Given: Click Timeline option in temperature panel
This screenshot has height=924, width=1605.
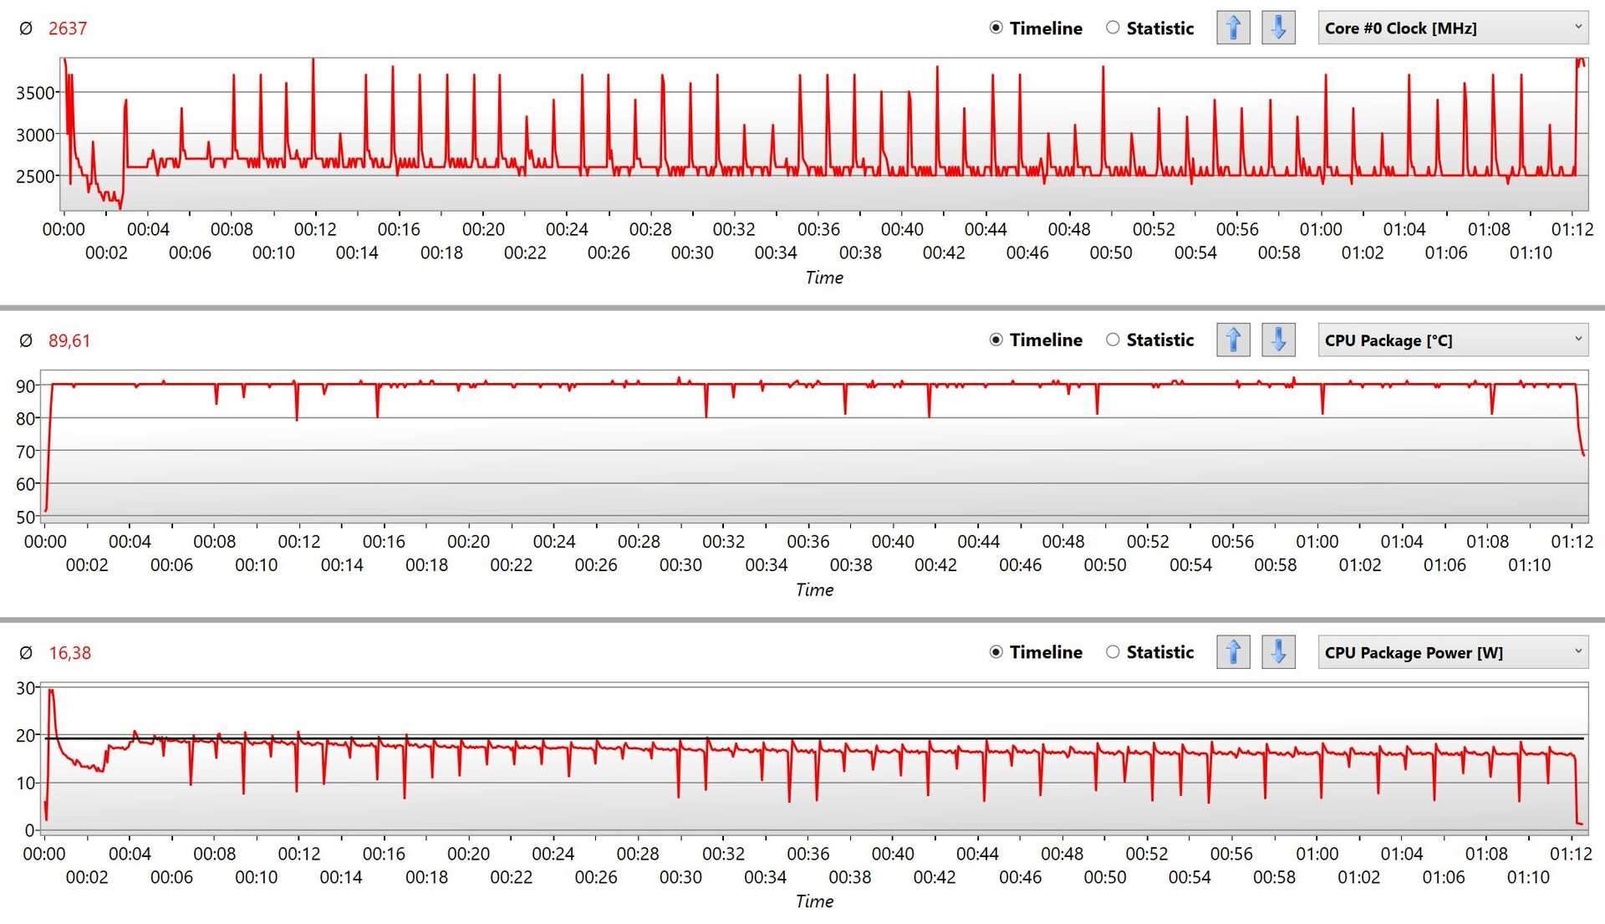Looking at the screenshot, I should pos(996,339).
